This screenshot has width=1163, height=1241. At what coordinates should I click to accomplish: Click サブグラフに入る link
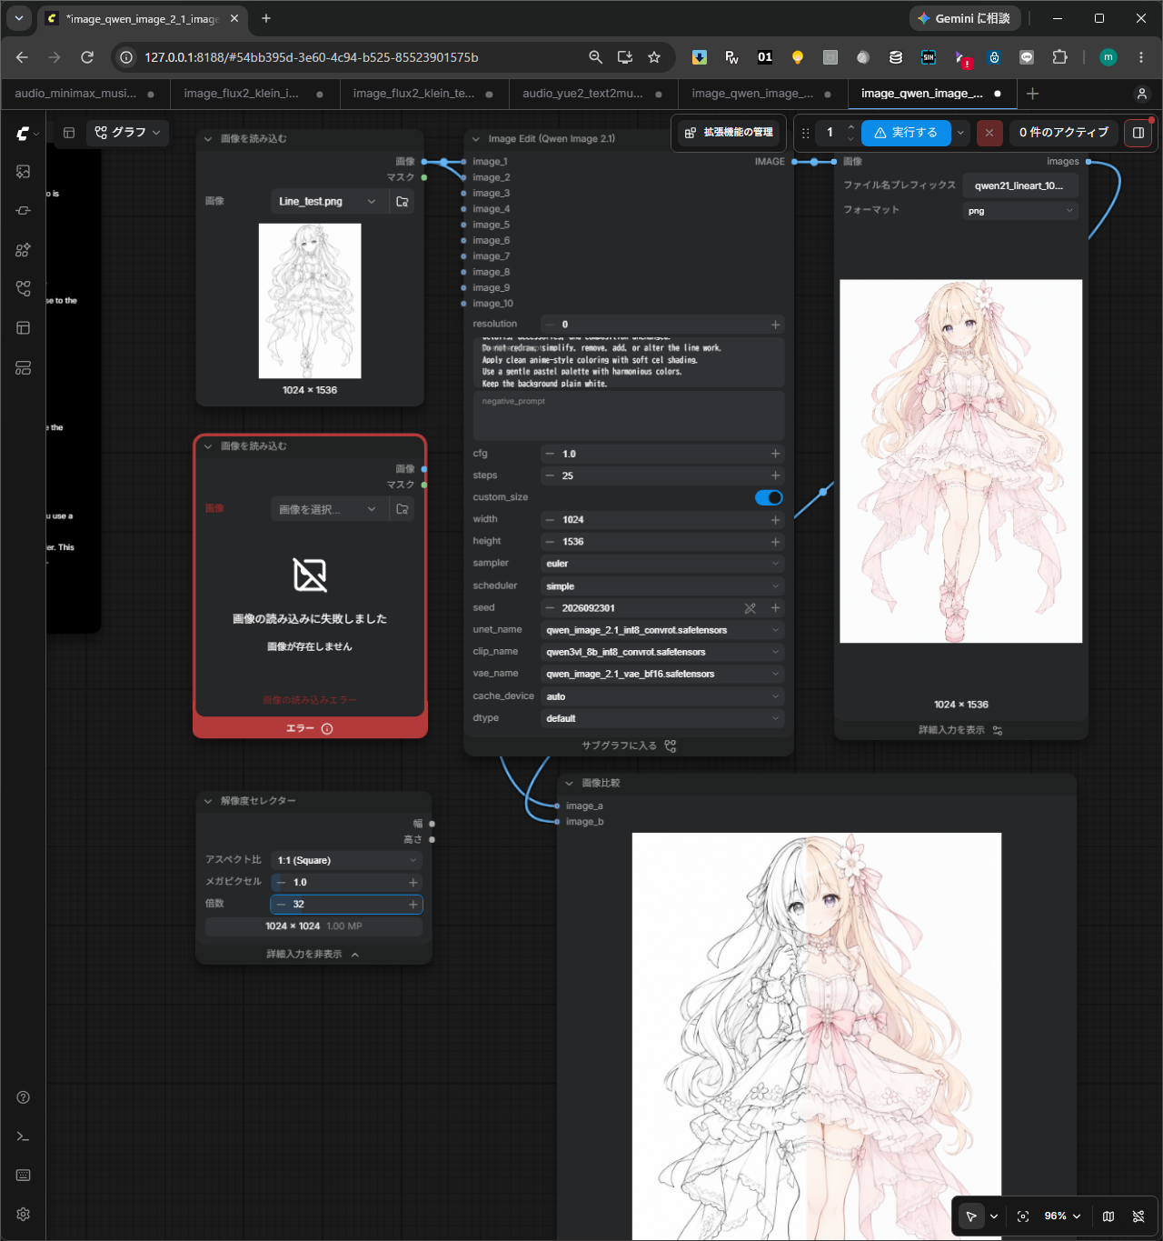click(629, 746)
